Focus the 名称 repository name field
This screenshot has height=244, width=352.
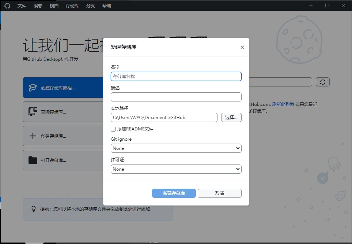pyautogui.click(x=176, y=76)
